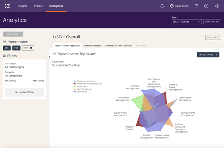The width and height of the screenshot is (224, 148).
Task: Go to the Impact menu
Action: pos(38,6)
